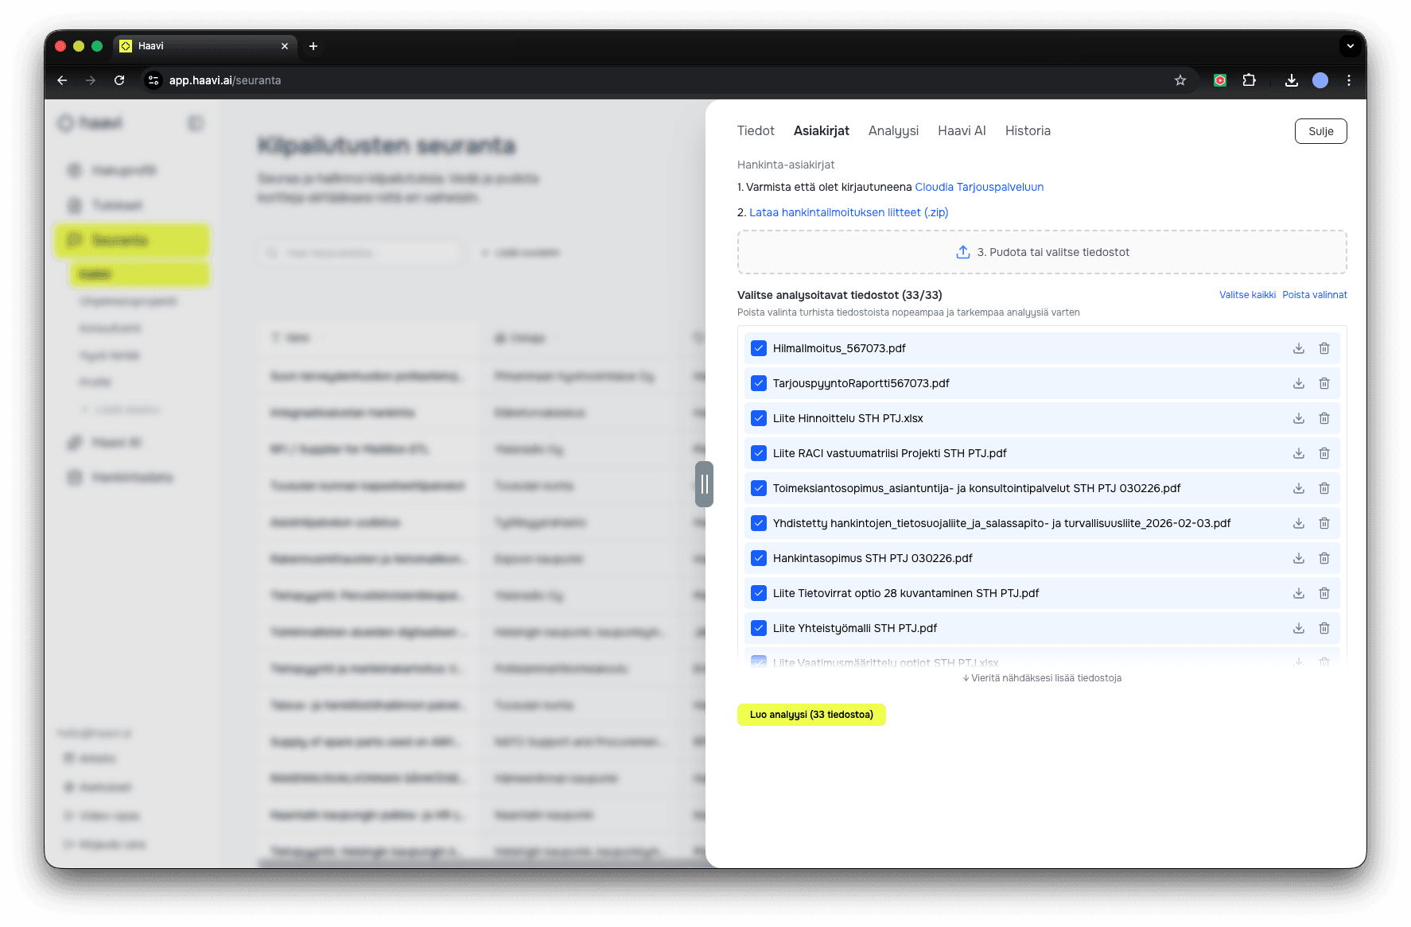Image resolution: width=1411 pixels, height=927 pixels.
Task: Uncheck Hilmailmoitus_567073.pdf checkbox
Action: click(759, 348)
